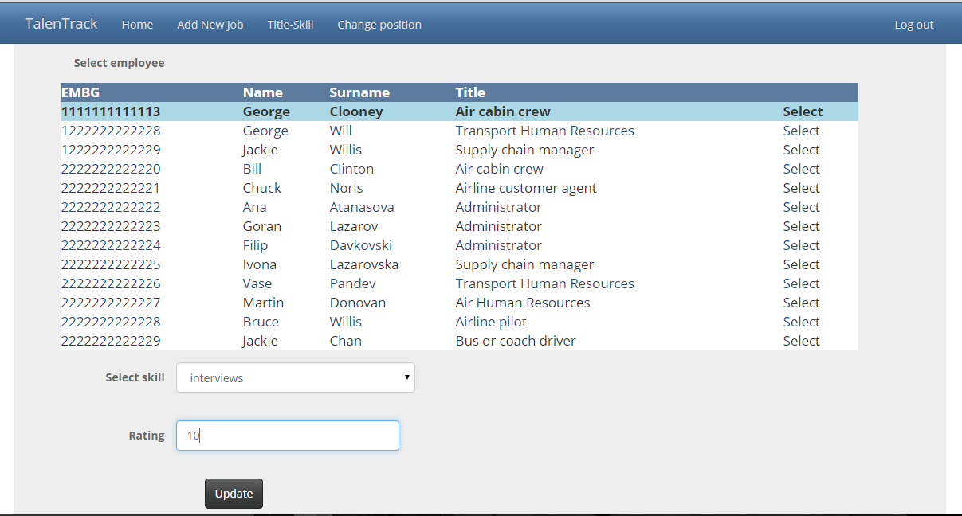Select employee Martin Donovan
Screen dimensions: 962x516
coord(801,303)
